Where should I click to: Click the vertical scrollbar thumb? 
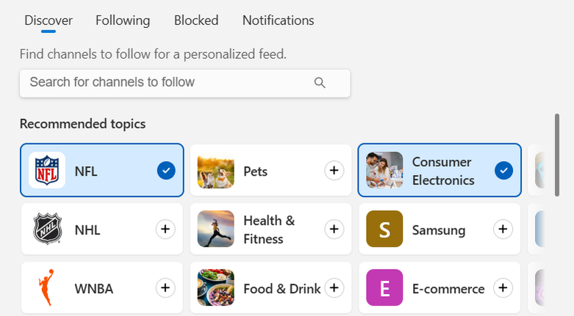pyautogui.click(x=557, y=154)
